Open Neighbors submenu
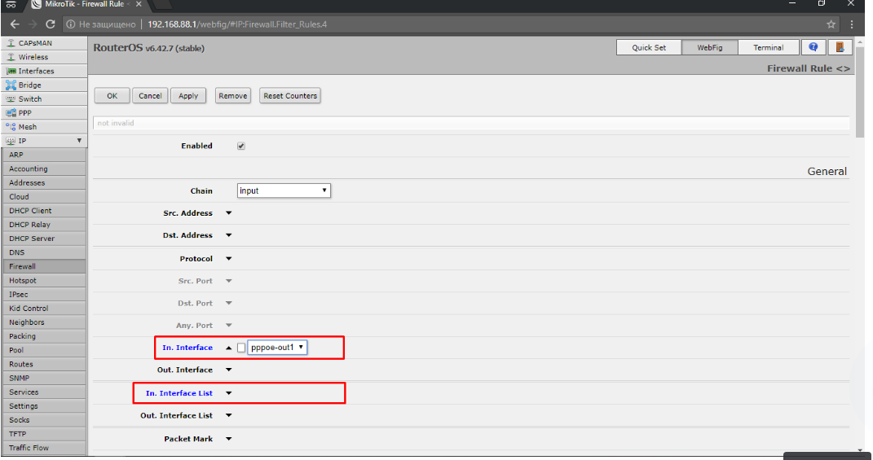Image resolution: width=873 pixels, height=460 pixels. (x=44, y=322)
